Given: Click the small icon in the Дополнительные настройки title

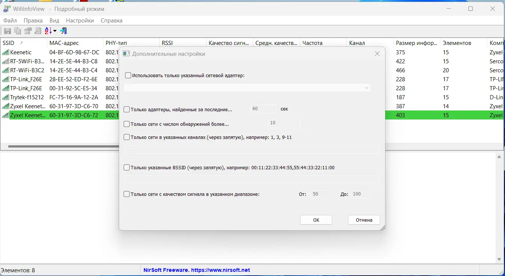Looking at the screenshot, I should click(126, 54).
